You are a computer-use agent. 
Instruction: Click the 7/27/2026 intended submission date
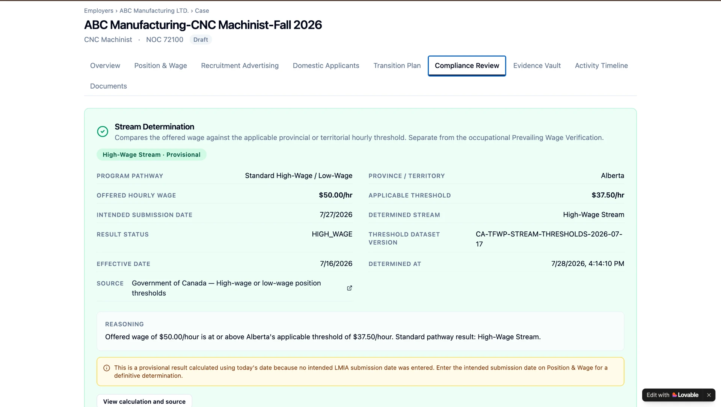(x=336, y=215)
